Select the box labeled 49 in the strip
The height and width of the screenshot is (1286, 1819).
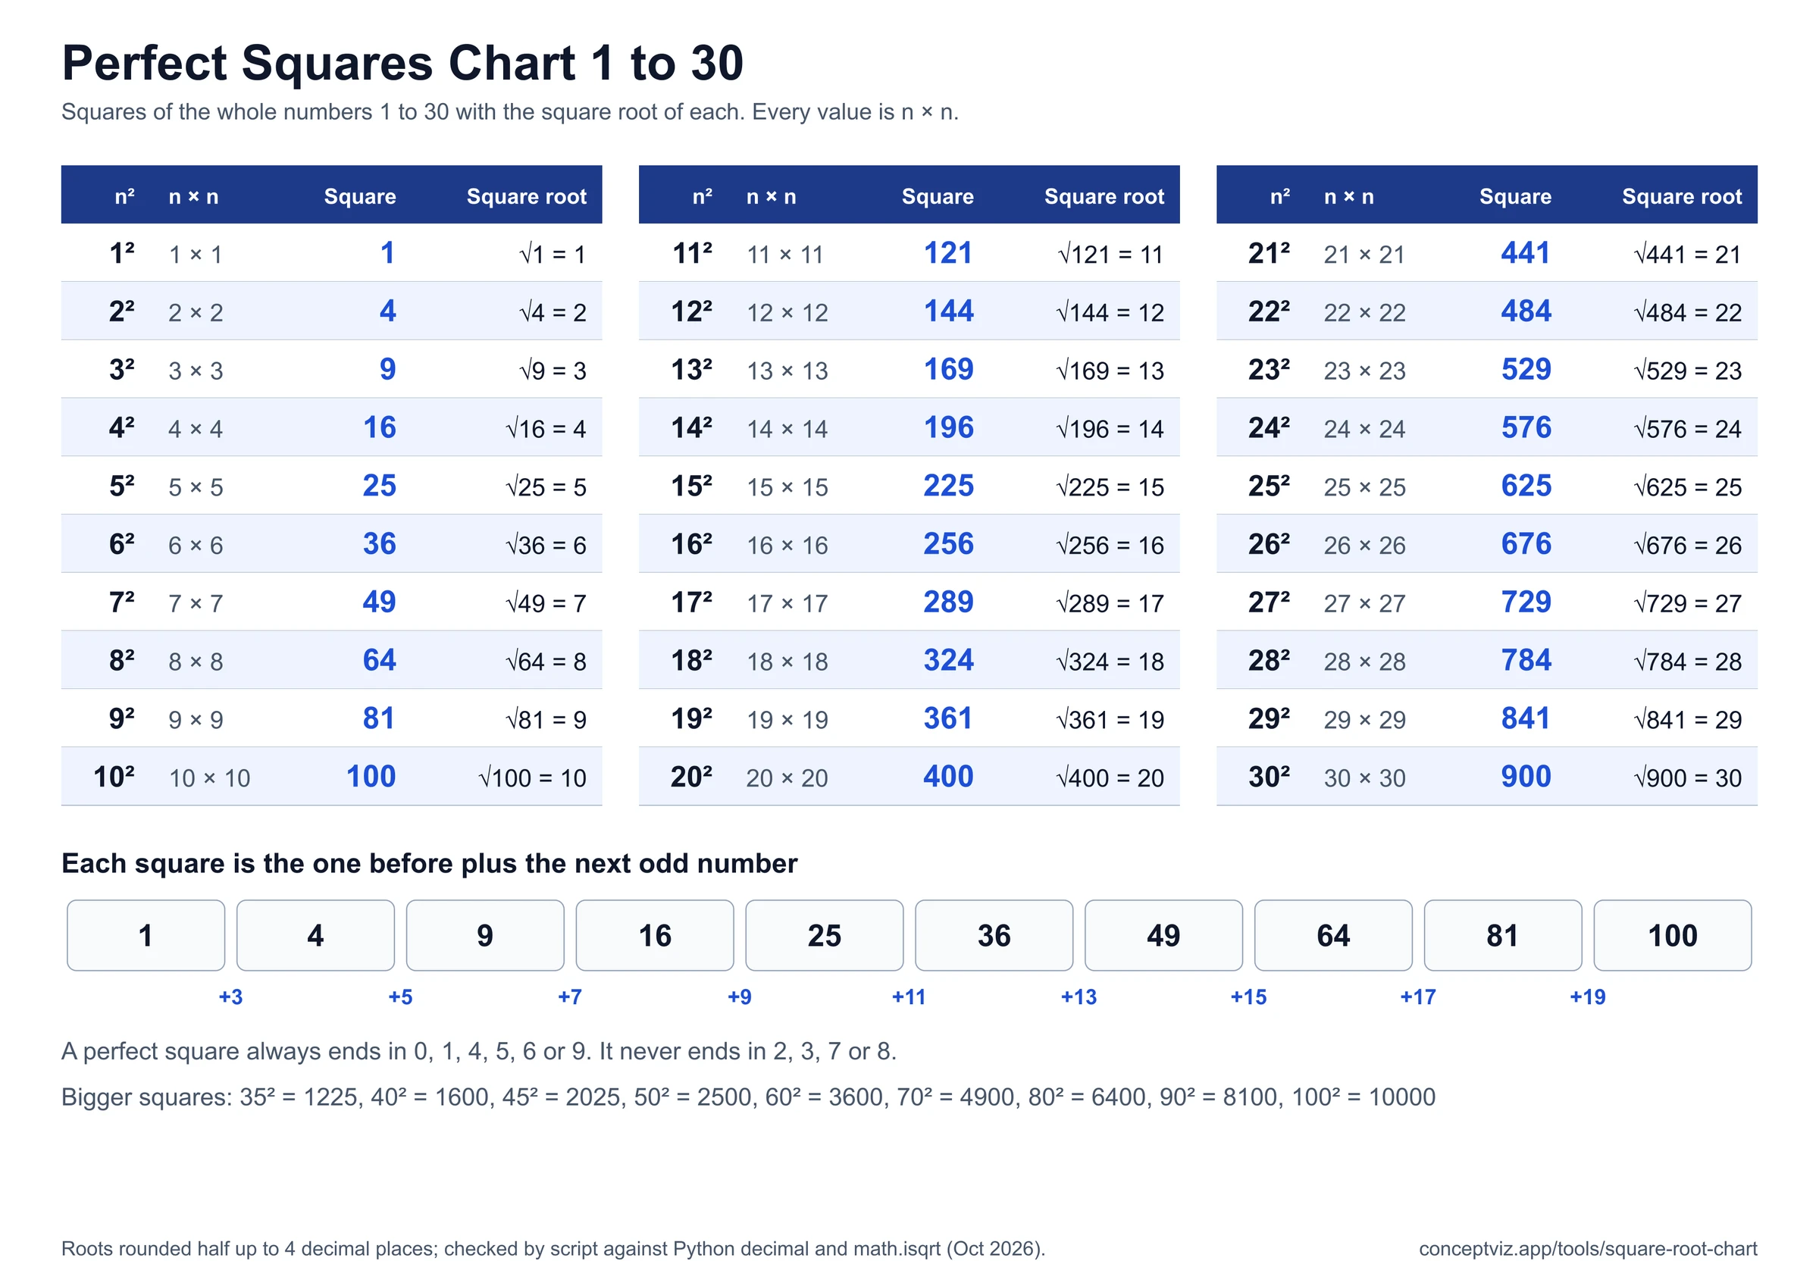pos(1163,936)
